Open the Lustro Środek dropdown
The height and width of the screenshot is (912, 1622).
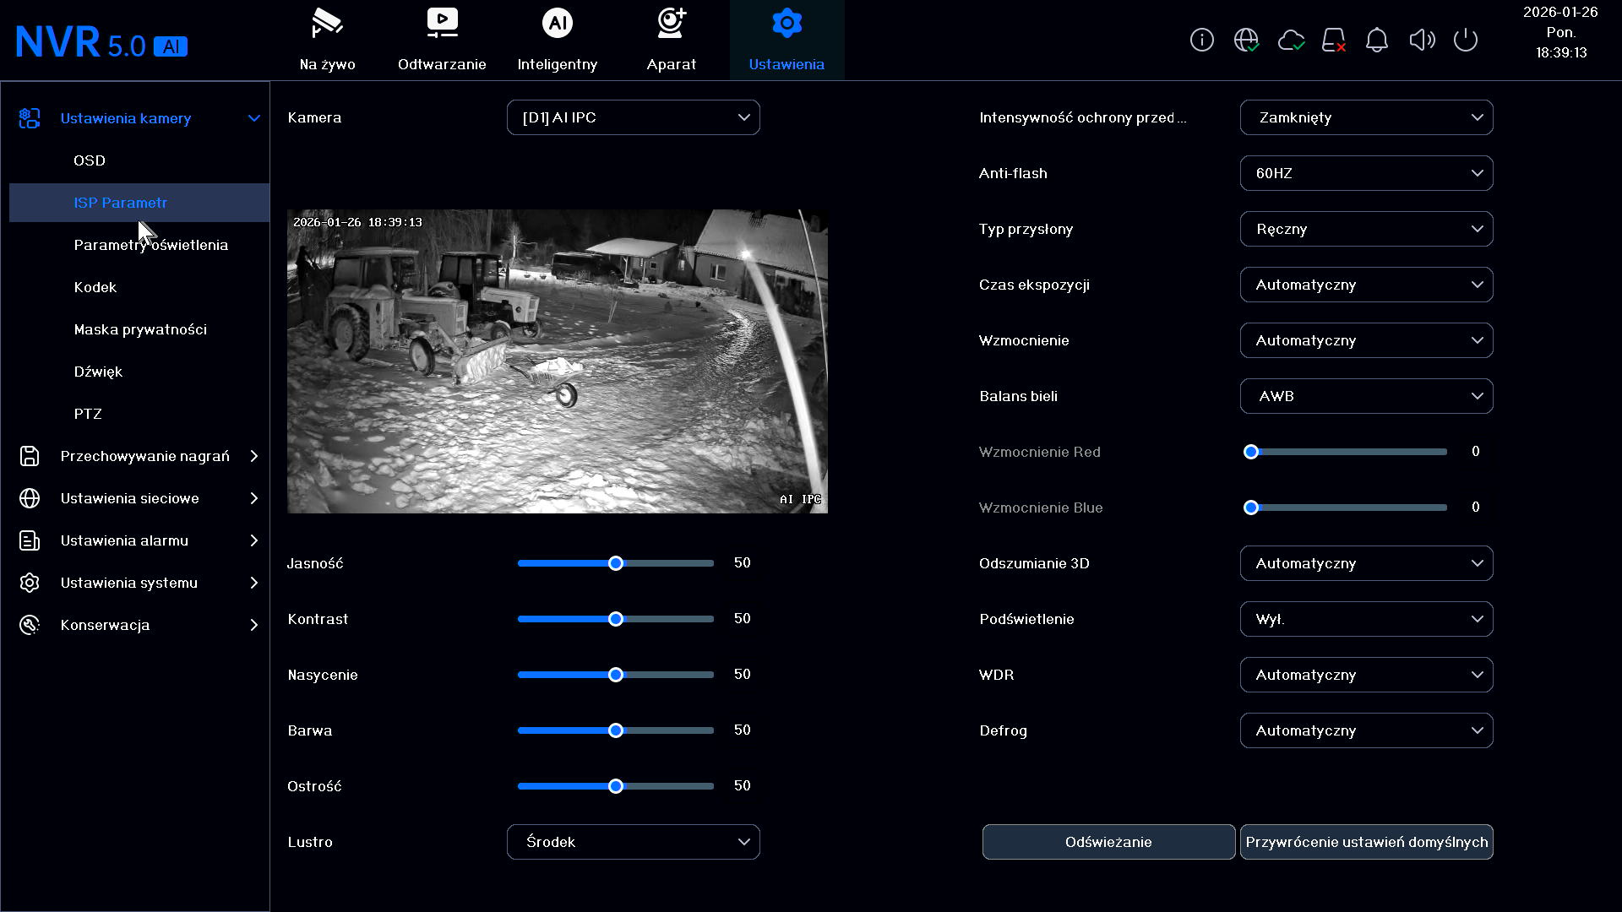coord(634,842)
